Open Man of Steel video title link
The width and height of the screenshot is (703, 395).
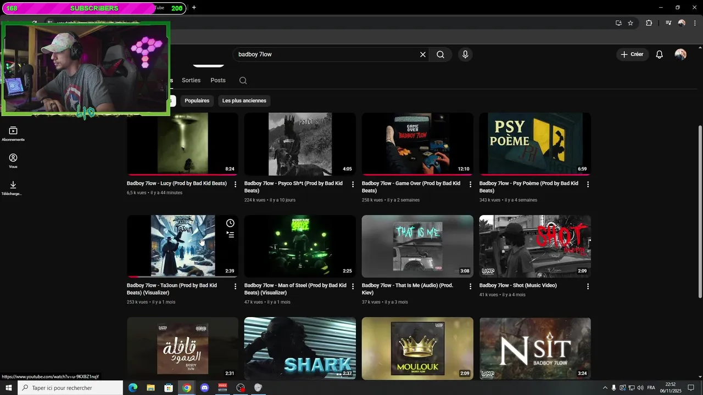pyautogui.click(x=295, y=289)
